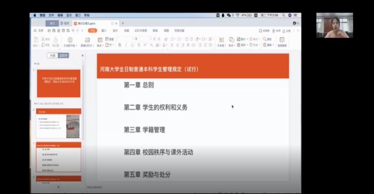Switch sidebar to Slides (幻灯片) view
Viewport: 374px width, 194px height.
63,55
